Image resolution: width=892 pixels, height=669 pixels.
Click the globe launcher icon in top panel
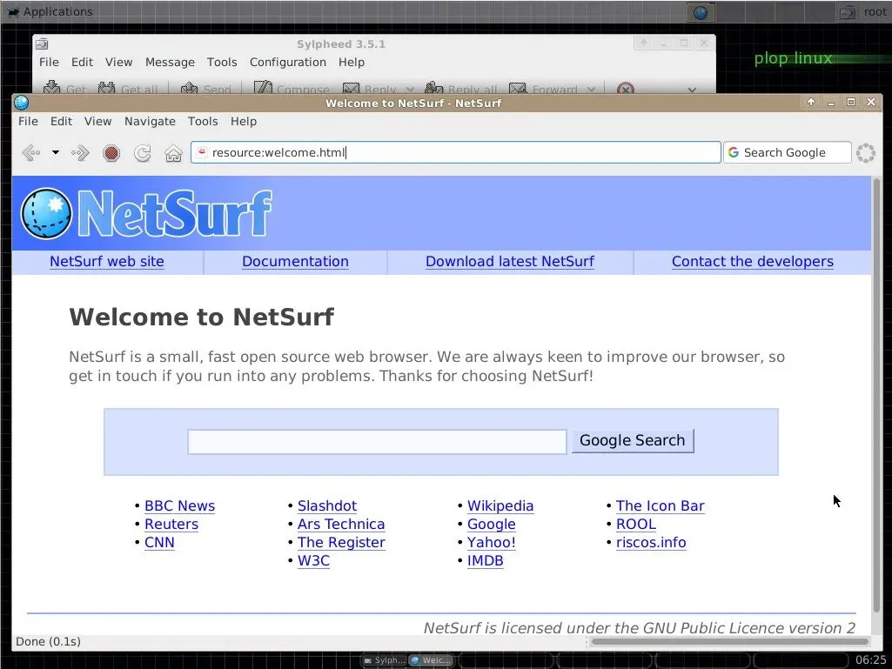[x=701, y=12]
